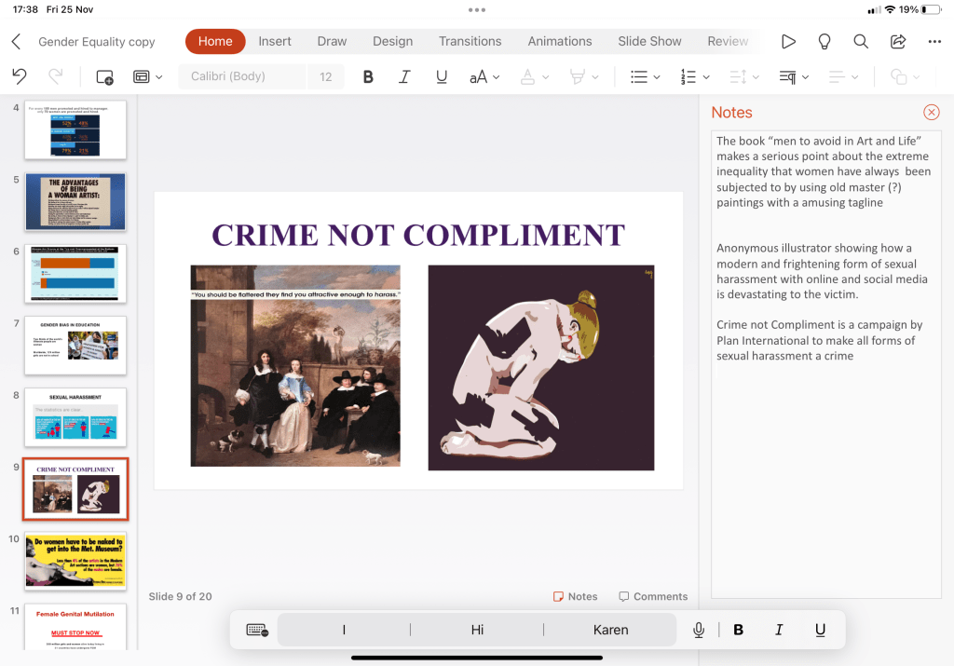This screenshot has width=954, height=666.
Task: Switch to the Insert tab
Action: click(x=275, y=41)
